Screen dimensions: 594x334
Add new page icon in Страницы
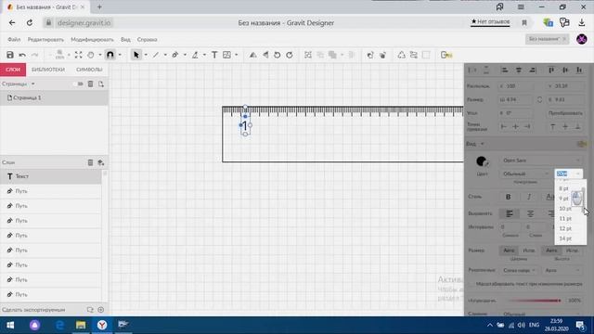(101, 83)
